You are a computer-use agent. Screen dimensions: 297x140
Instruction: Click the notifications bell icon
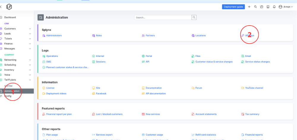(274, 7)
